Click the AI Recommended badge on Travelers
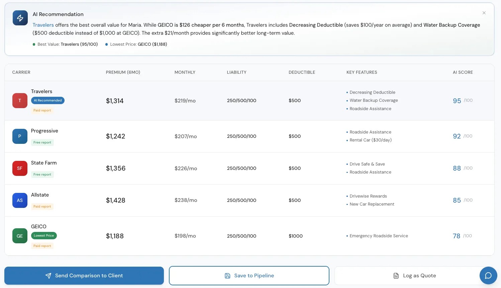The height and width of the screenshot is (288, 501). coord(48,100)
